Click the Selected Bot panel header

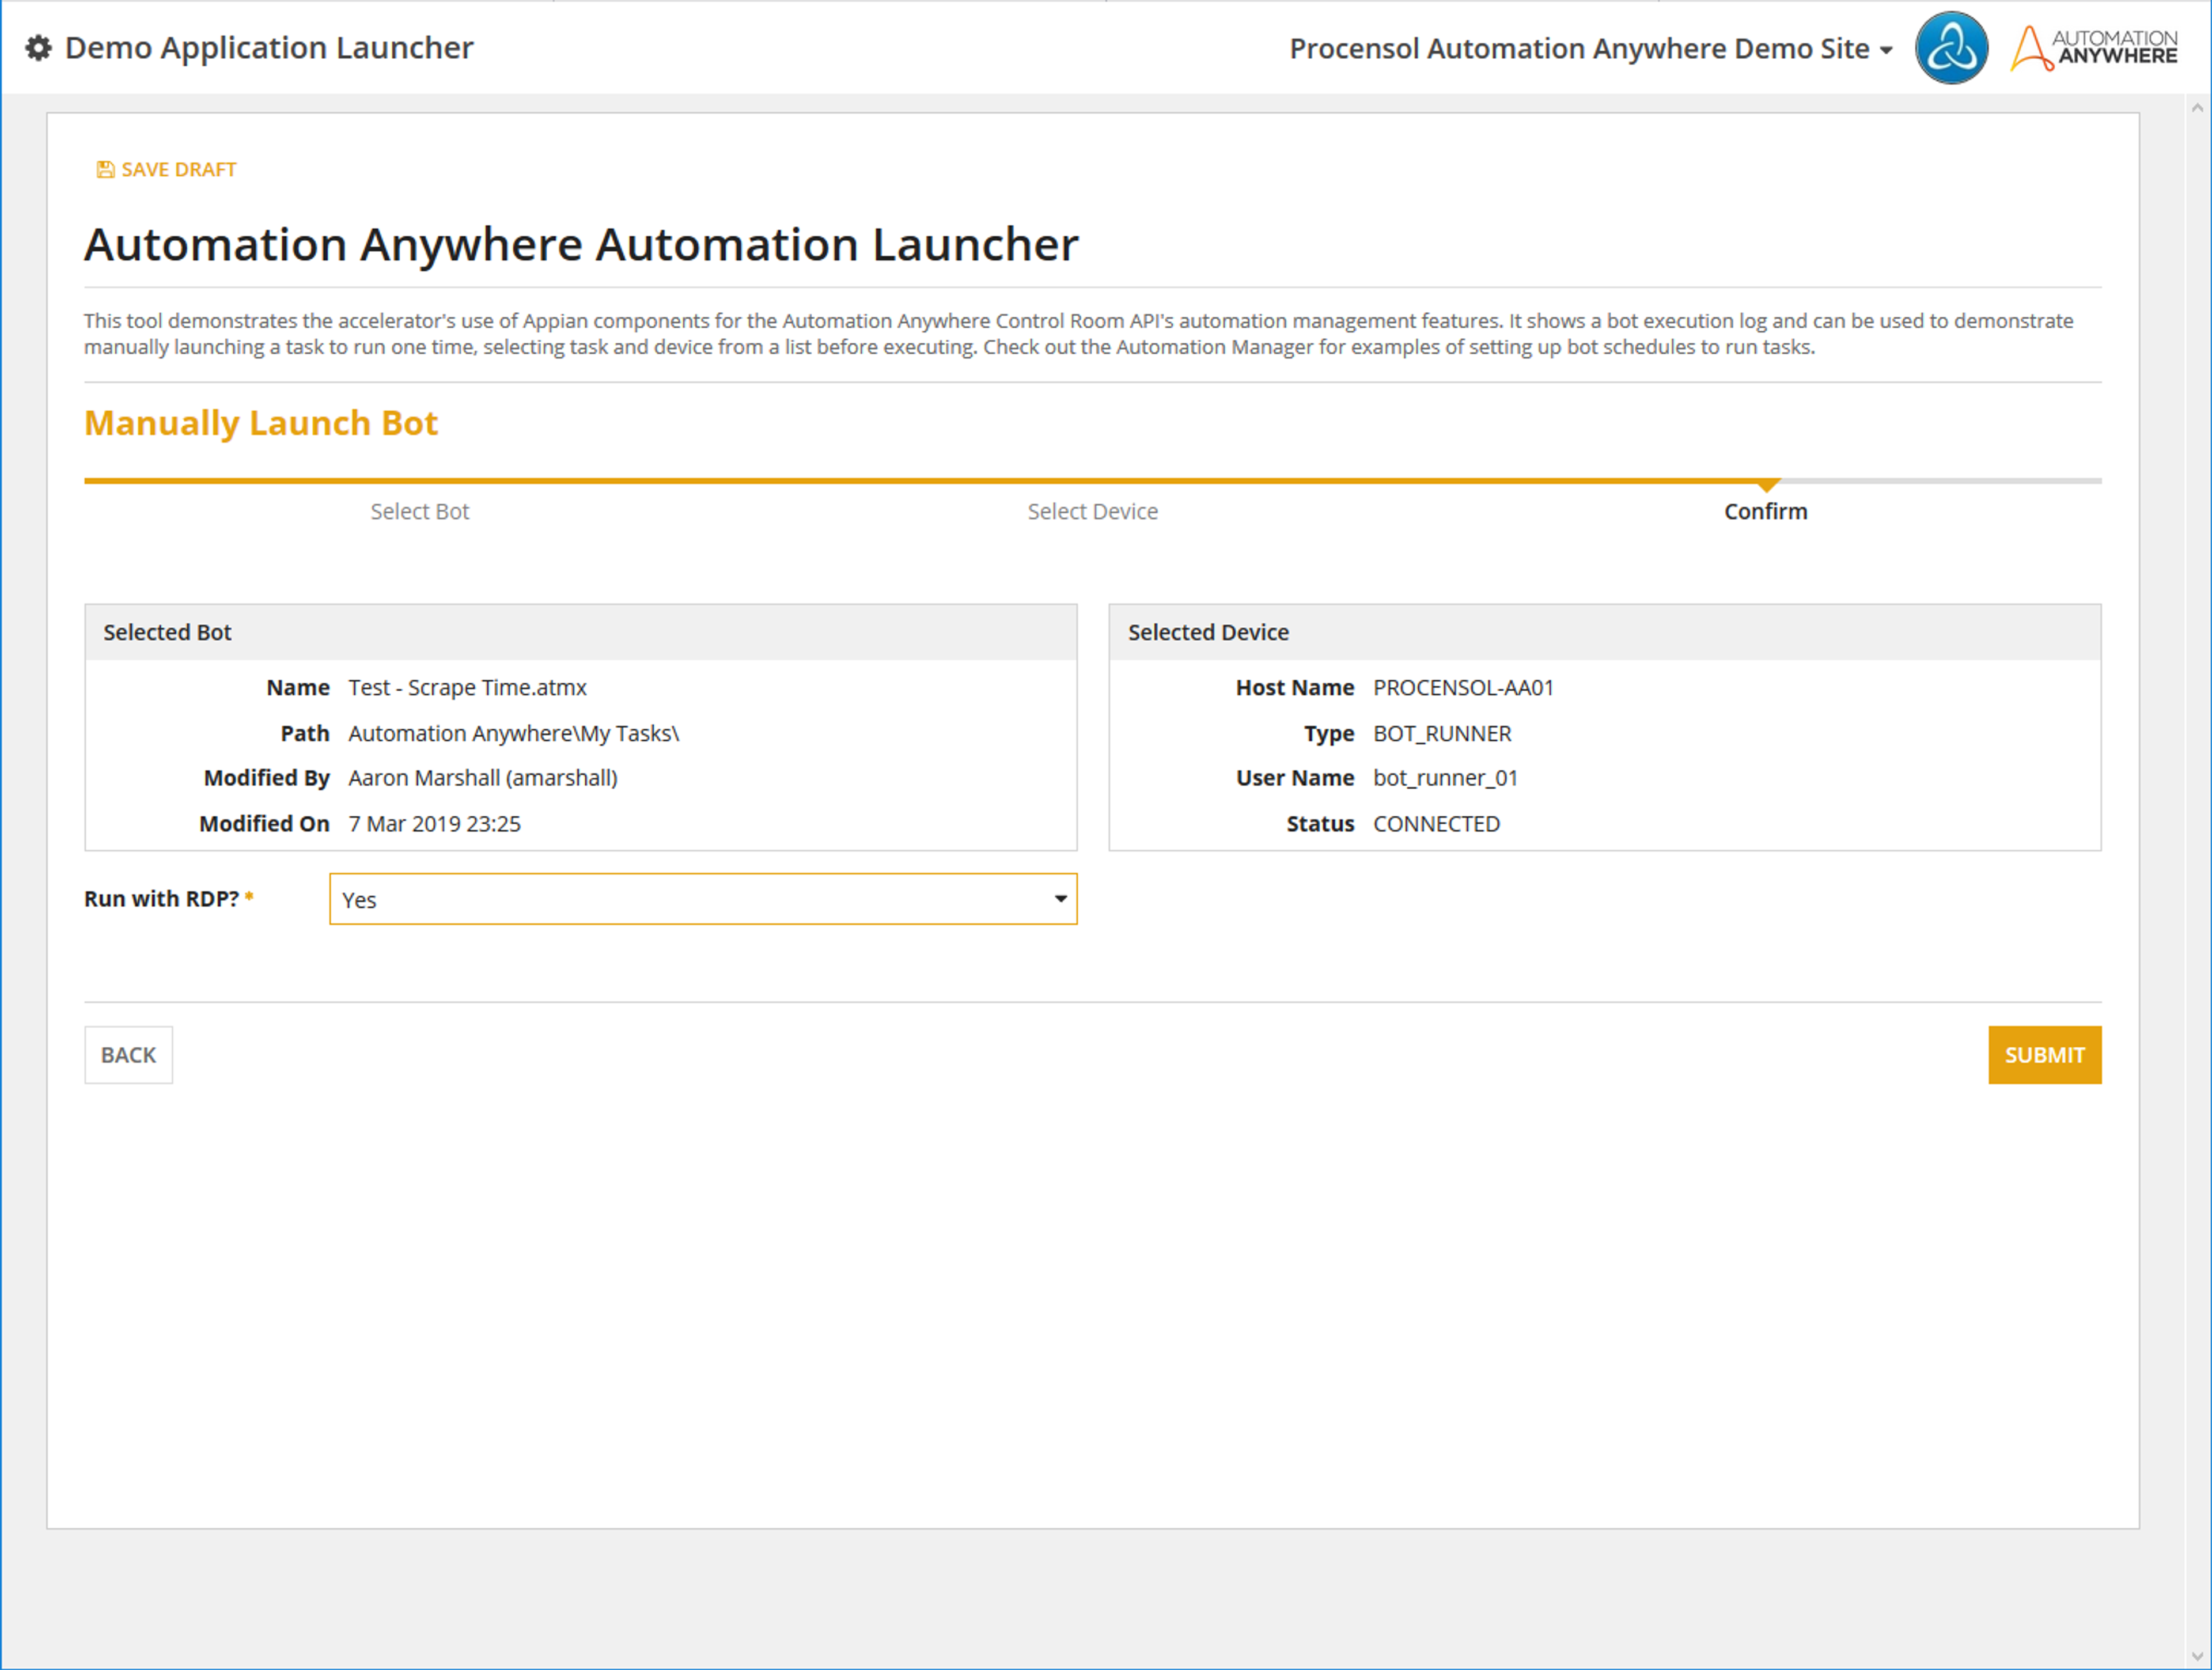click(x=581, y=632)
